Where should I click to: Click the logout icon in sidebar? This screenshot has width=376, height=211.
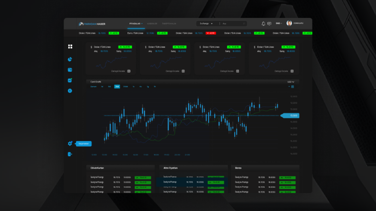pos(70,154)
